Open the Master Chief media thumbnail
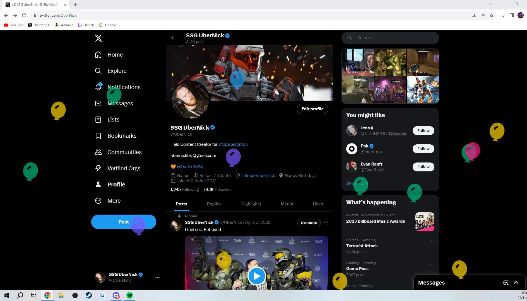Screen dimensions: 527x301 click(x=390, y=62)
